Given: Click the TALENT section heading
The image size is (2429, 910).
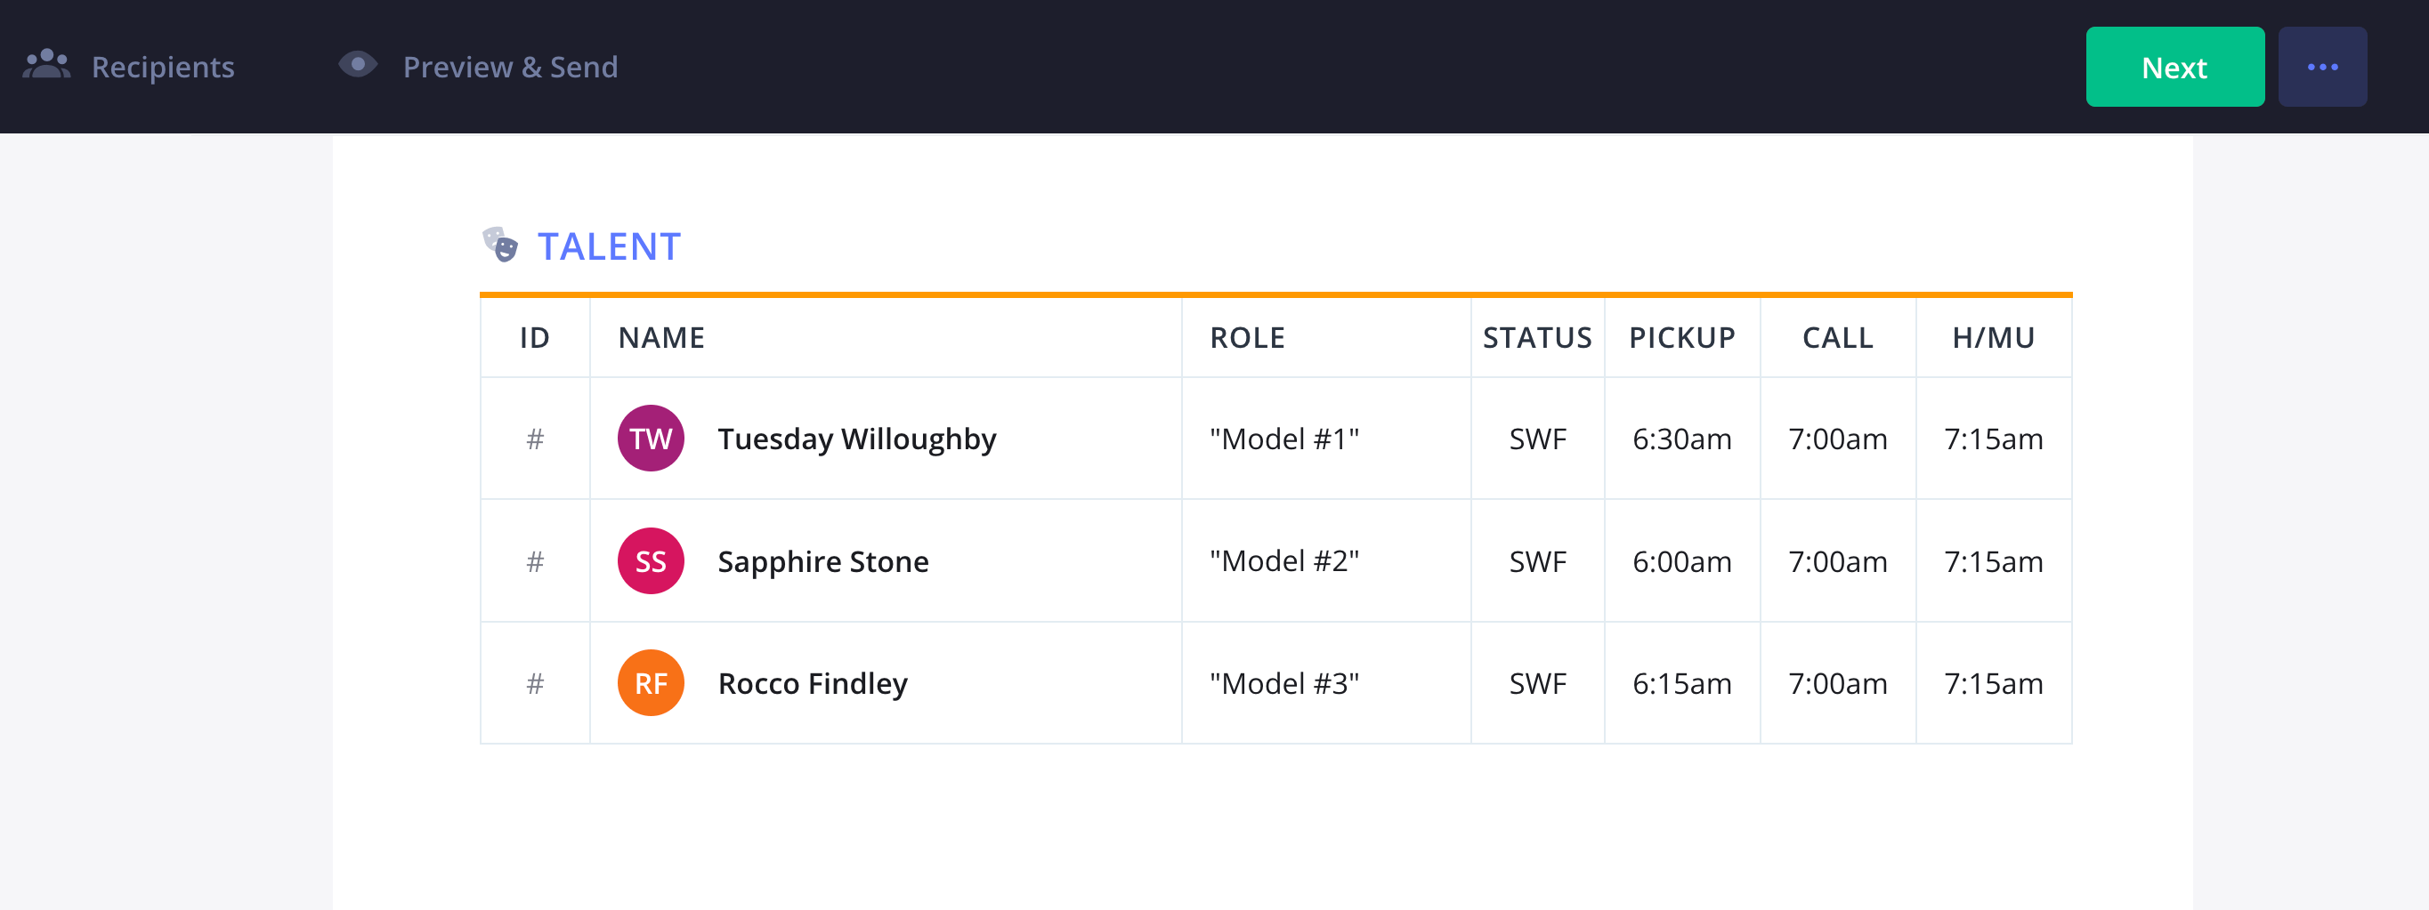Looking at the screenshot, I should pos(609,246).
